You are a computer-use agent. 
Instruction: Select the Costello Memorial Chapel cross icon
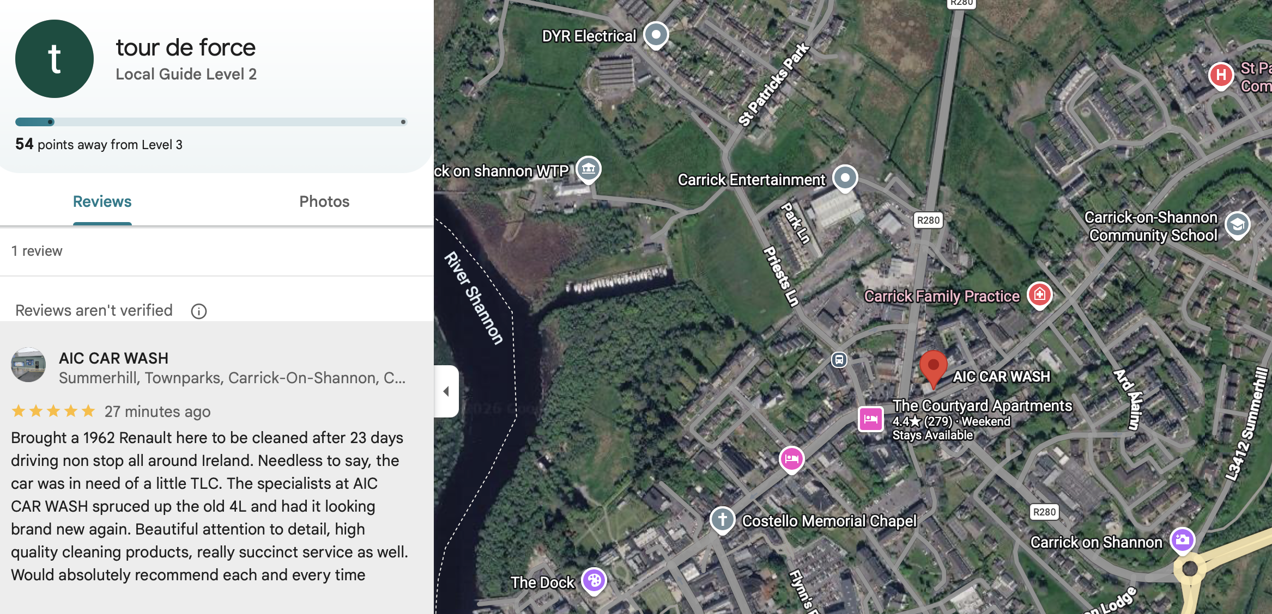[x=723, y=520]
